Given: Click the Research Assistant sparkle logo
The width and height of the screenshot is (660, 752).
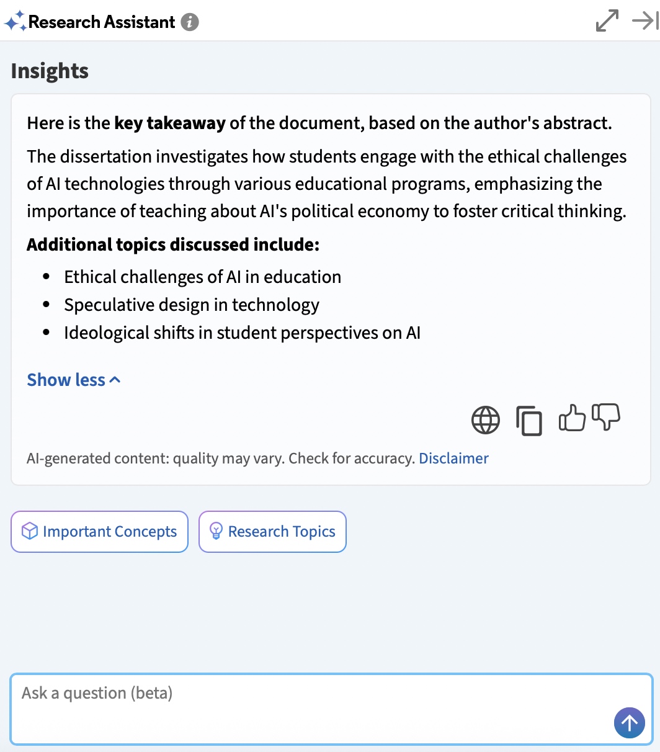Looking at the screenshot, I should point(15,22).
